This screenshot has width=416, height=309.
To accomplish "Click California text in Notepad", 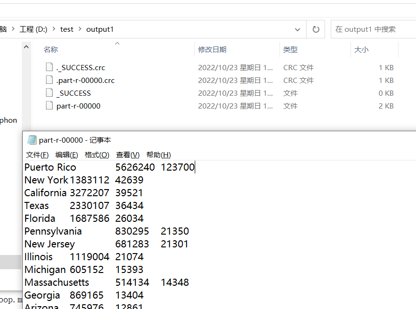I will 45,193.
